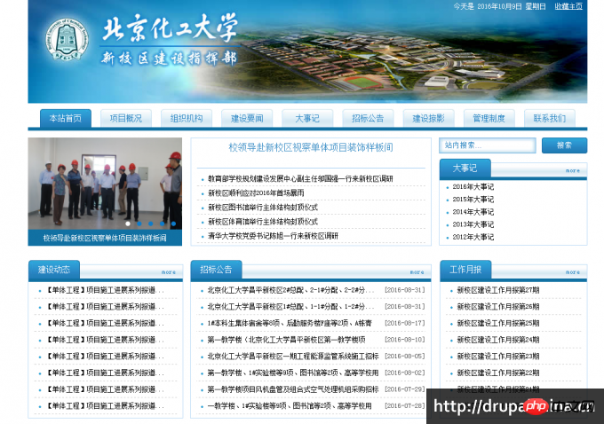Viewport: 604px width, 424px height.
Task: Open 新校区建设工作月报第24期
Action: click(498, 340)
